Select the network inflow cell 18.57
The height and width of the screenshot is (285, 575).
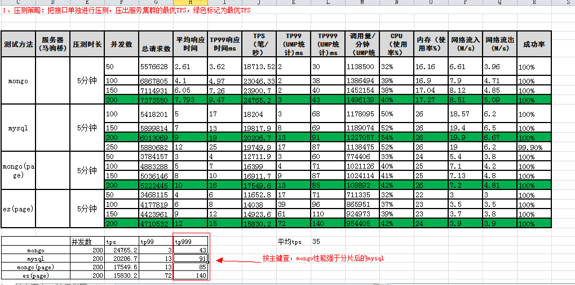pos(466,114)
